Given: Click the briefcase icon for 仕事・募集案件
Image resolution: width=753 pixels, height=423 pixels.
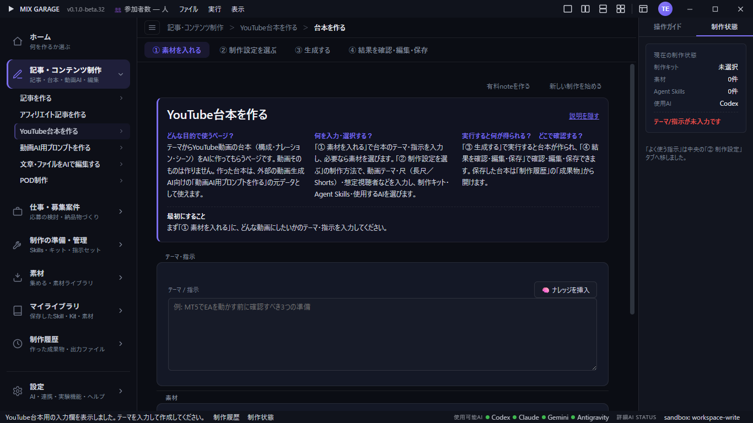Looking at the screenshot, I should [18, 211].
